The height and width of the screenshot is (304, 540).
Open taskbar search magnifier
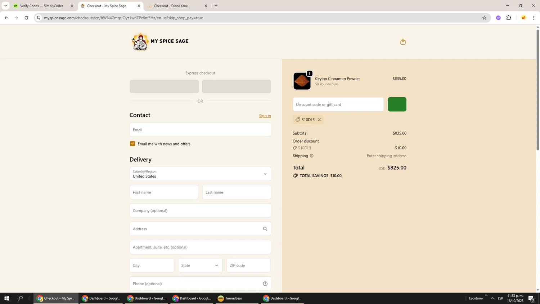pos(21,298)
